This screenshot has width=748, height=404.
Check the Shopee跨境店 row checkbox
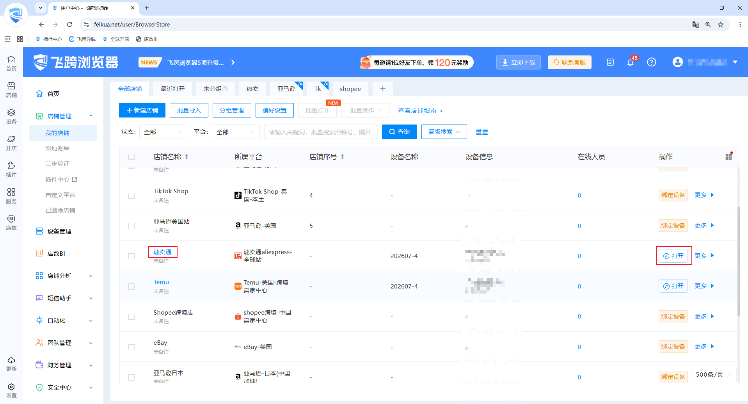point(131,317)
